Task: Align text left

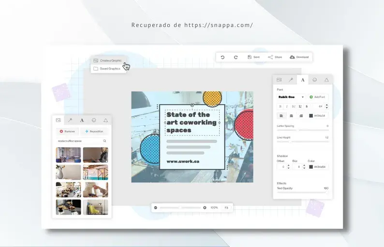Action: pos(281,116)
